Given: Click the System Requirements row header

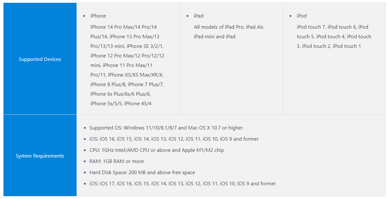Looking at the screenshot, I should click(x=40, y=156).
